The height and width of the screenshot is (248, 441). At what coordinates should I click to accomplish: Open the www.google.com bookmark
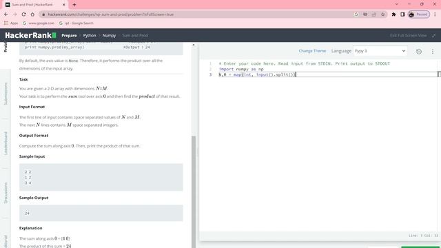pos(39,23)
